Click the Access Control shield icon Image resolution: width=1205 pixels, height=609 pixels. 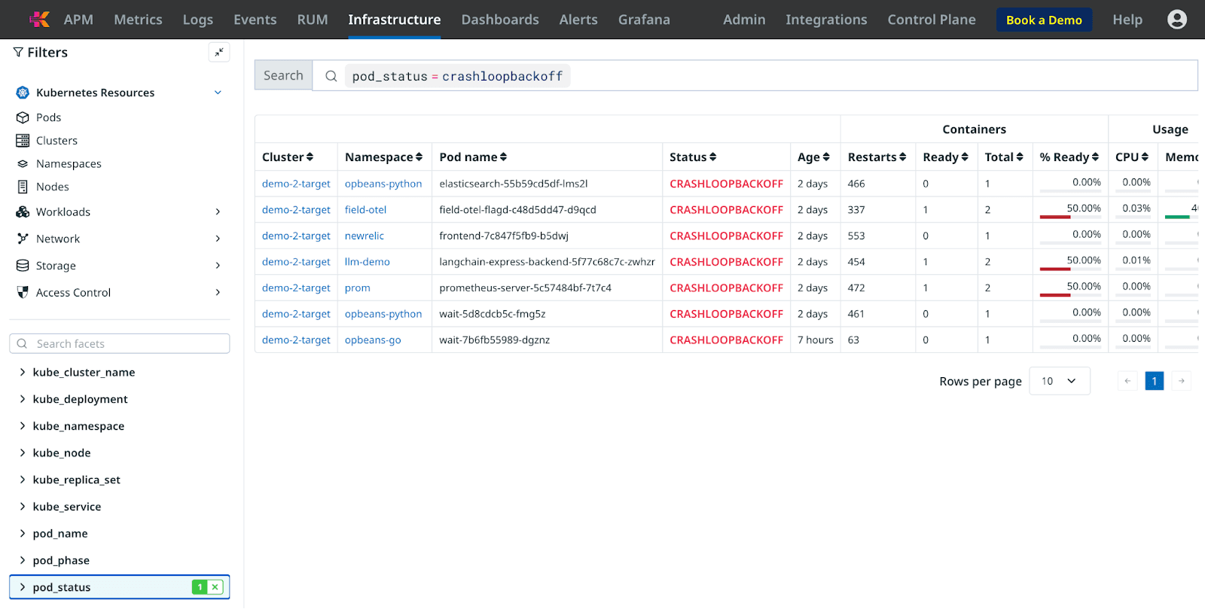point(23,293)
